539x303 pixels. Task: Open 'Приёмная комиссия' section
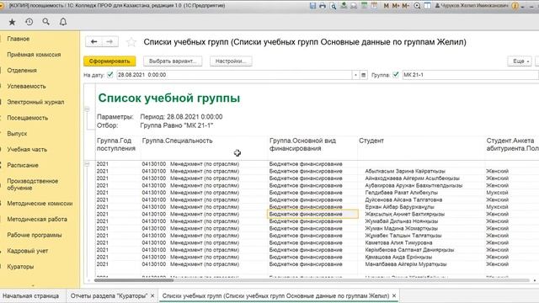(34, 55)
